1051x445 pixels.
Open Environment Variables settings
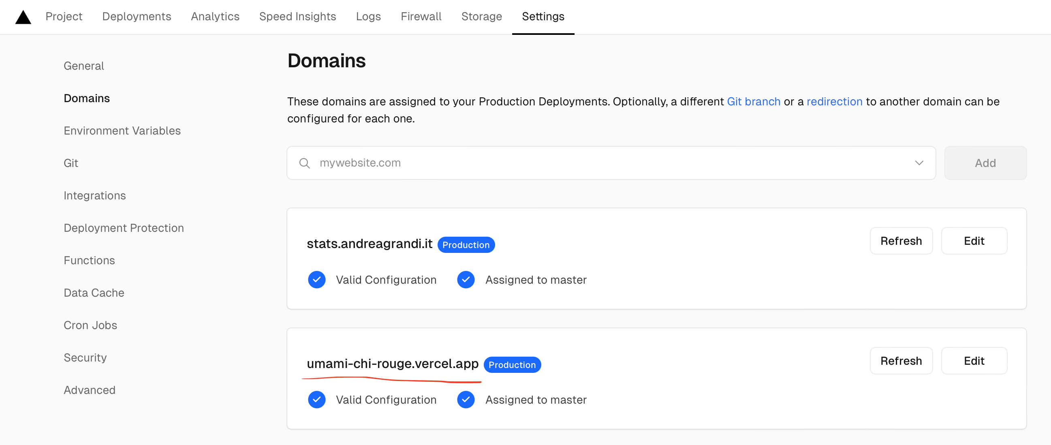[122, 131]
